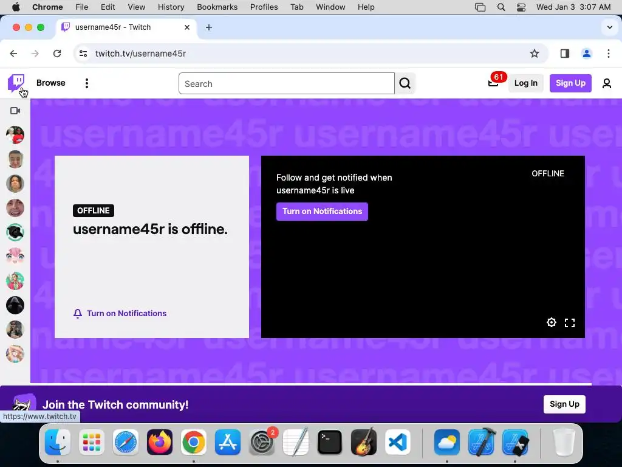Launch Firefox from the dock
Viewport: 622px width, 467px height.
pyautogui.click(x=160, y=442)
